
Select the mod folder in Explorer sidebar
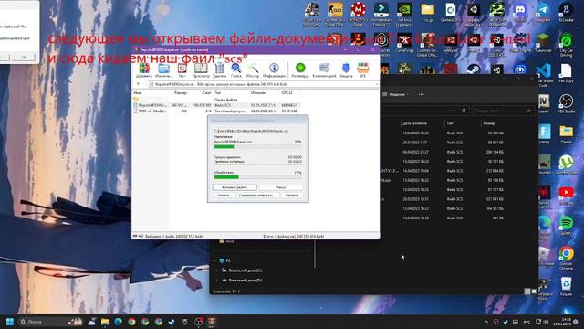pyautogui.click(x=226, y=241)
